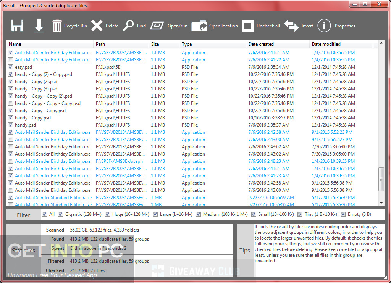The width and height of the screenshot is (391, 283).
Task: Click the Delete toolbar label
Action: 112,26
